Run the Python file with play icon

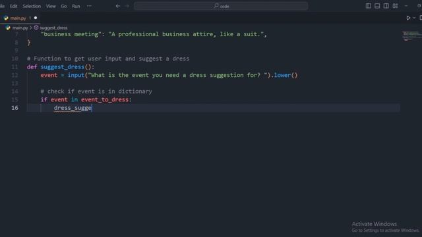tap(408, 18)
